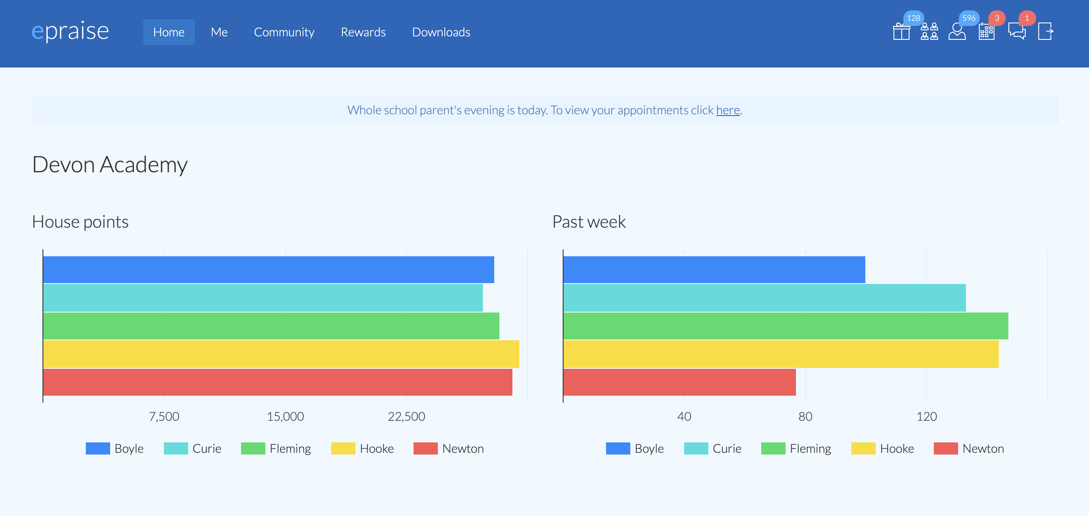
Task: Open the Community section
Action: point(284,32)
